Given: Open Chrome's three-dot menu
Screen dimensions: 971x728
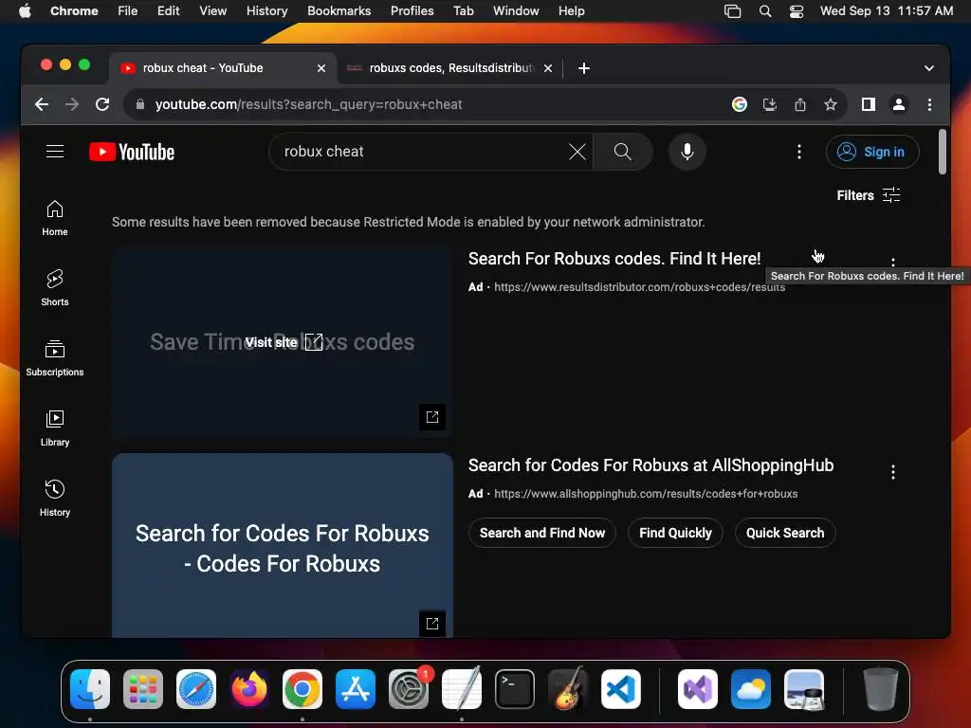Looking at the screenshot, I should (x=929, y=104).
